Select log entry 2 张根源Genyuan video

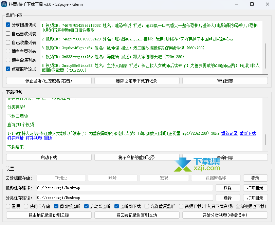point(137,39)
